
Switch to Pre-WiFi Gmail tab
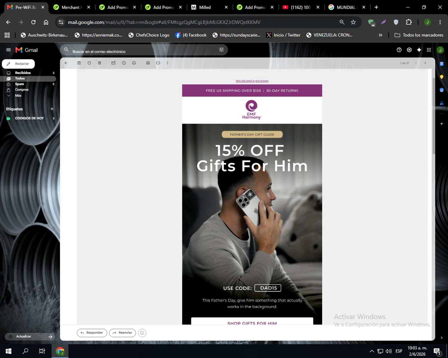tap(26, 7)
